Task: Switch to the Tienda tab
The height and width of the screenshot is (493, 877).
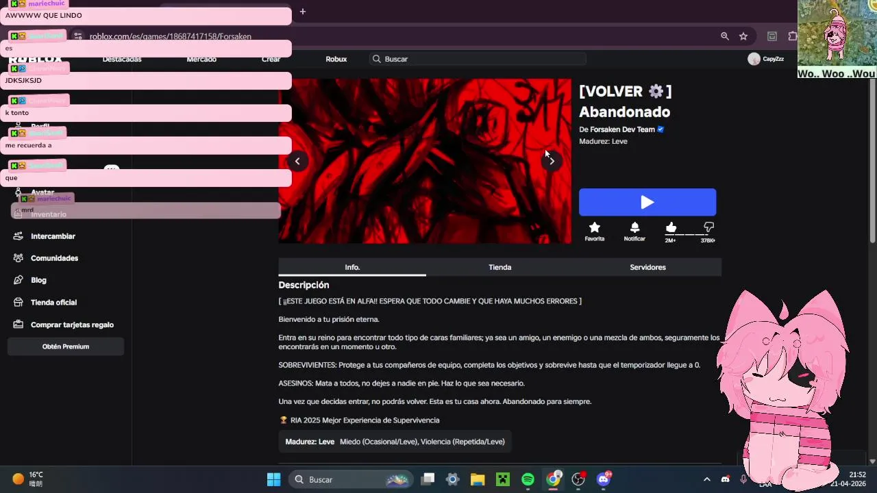Action: click(x=500, y=267)
